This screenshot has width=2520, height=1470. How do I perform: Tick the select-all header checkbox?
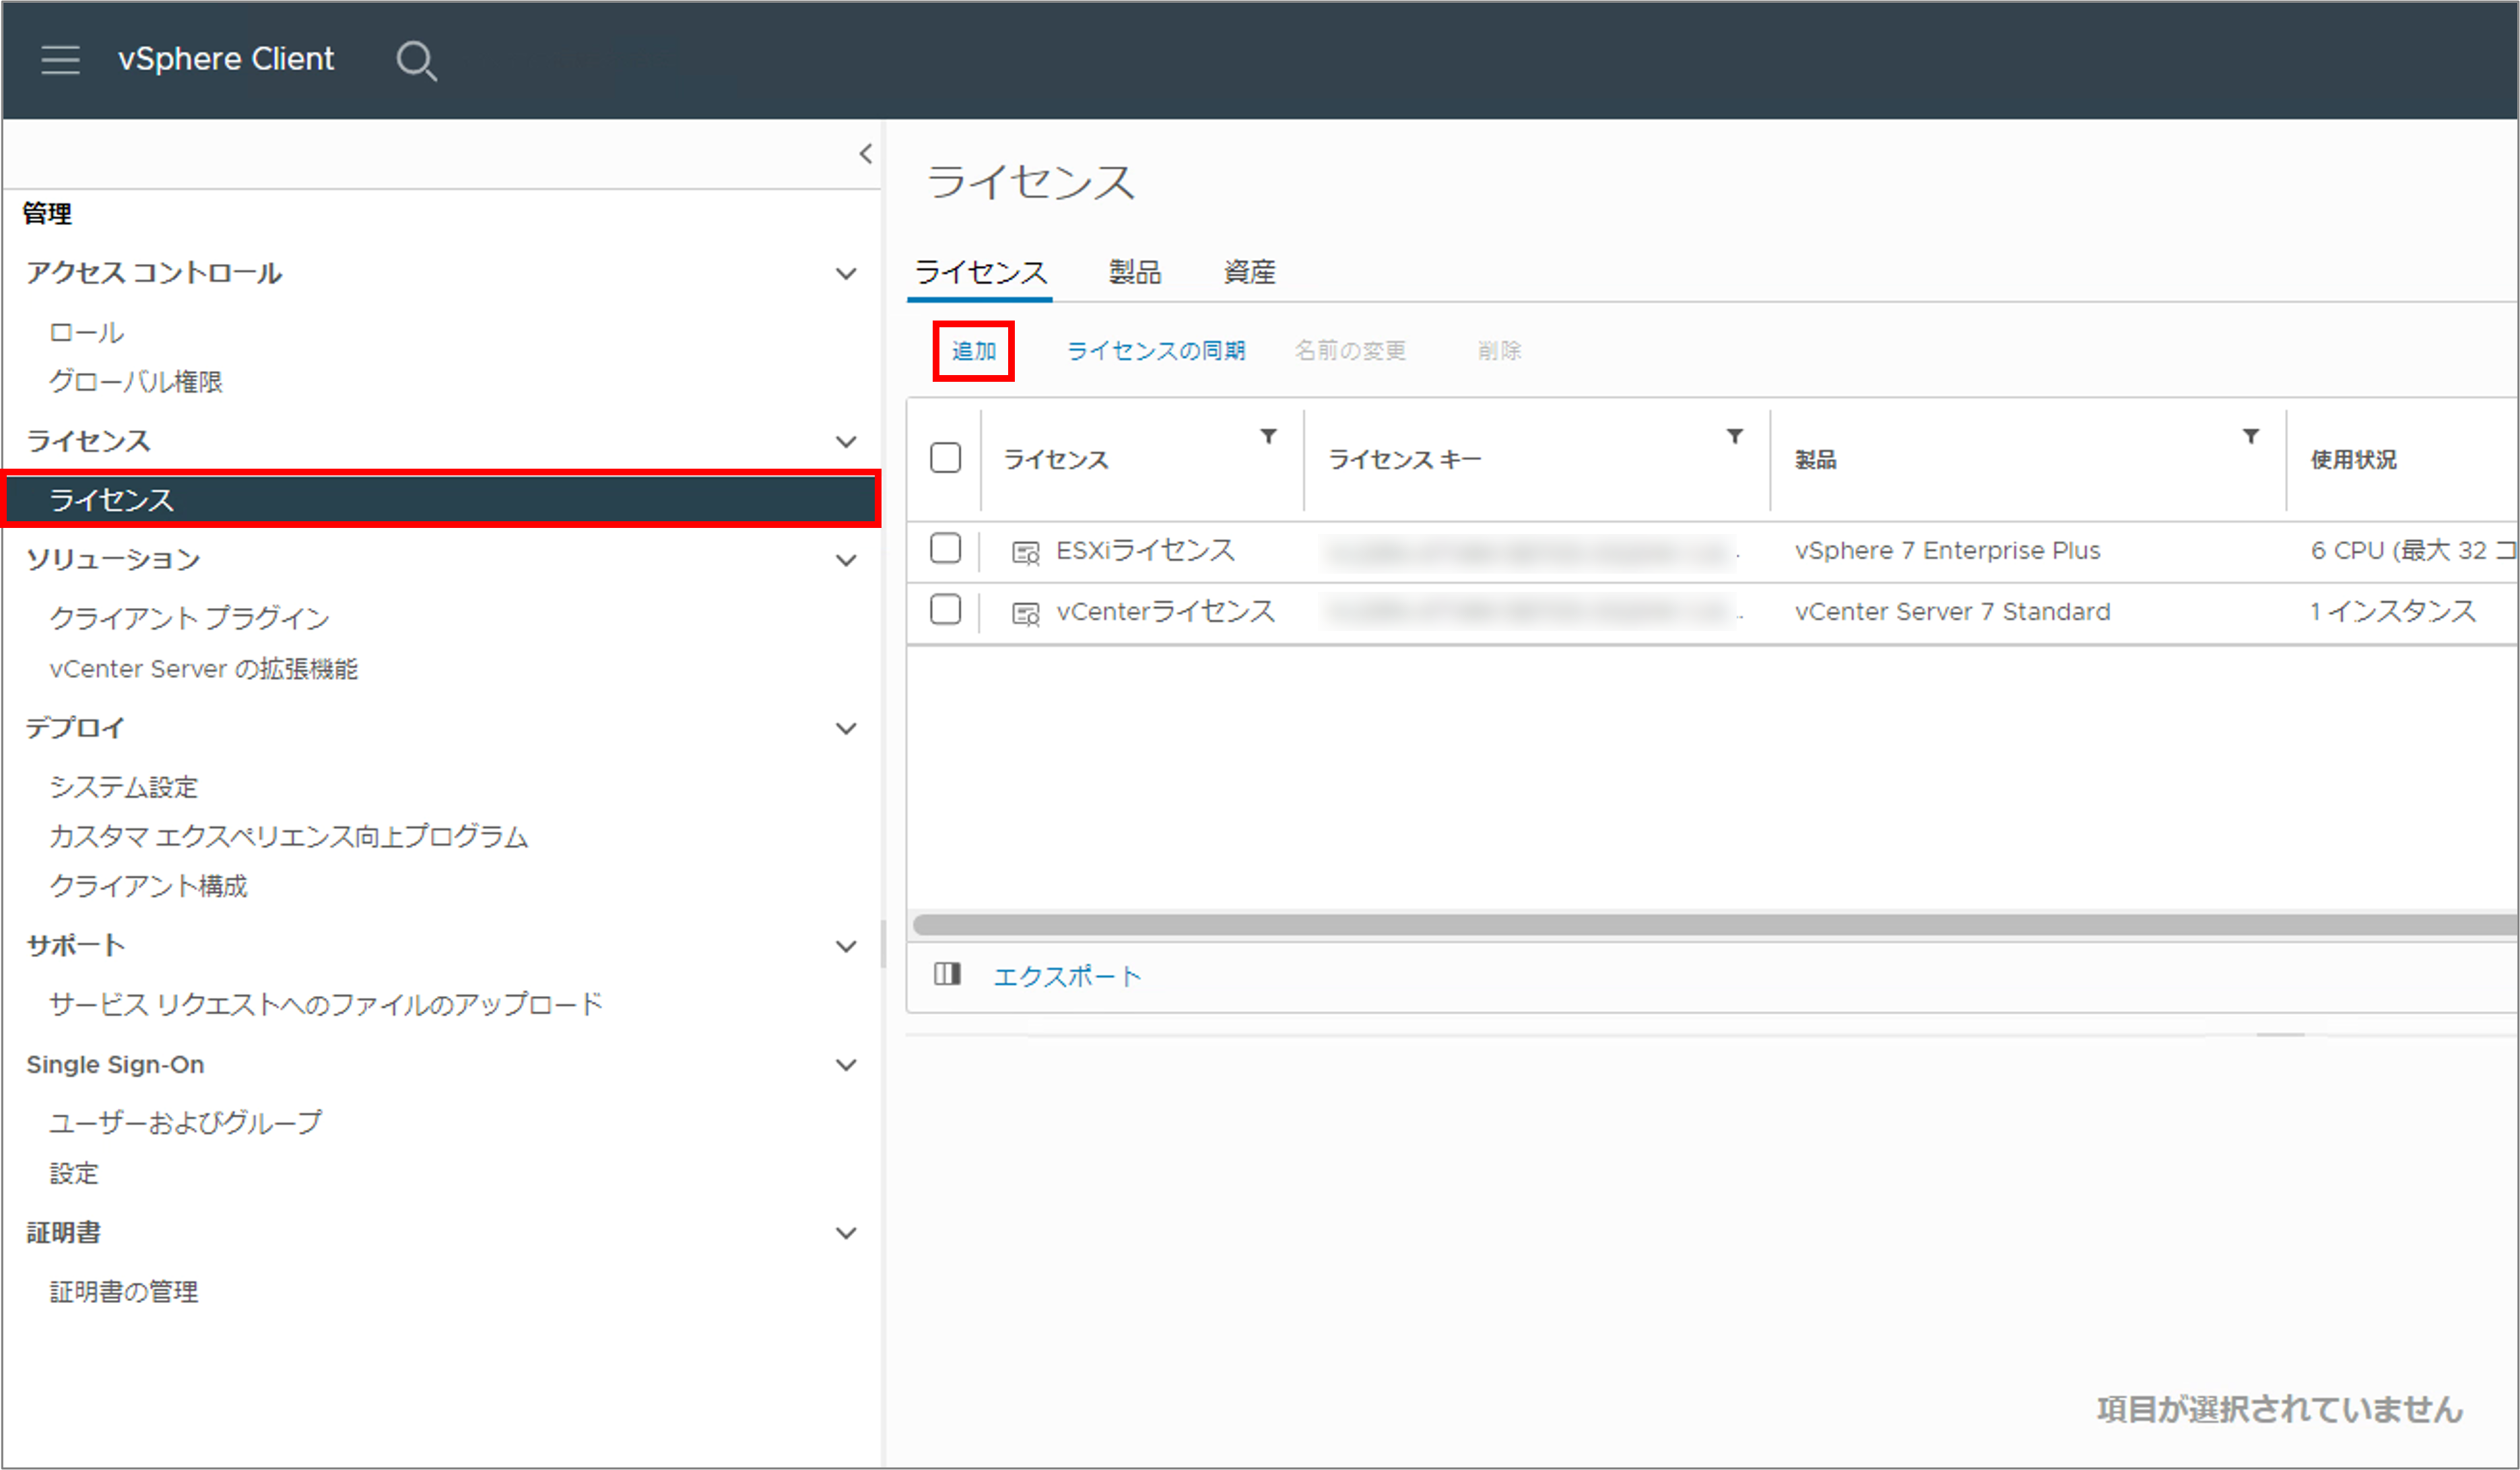pyautogui.click(x=945, y=457)
